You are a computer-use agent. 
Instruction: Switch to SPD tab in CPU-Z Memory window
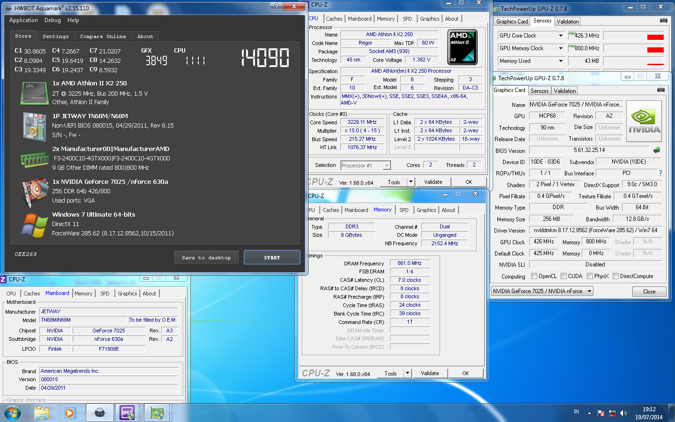click(404, 210)
